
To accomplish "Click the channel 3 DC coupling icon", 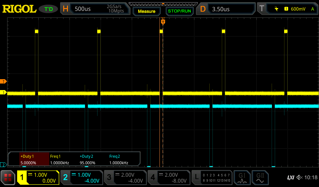I will point(117,175).
